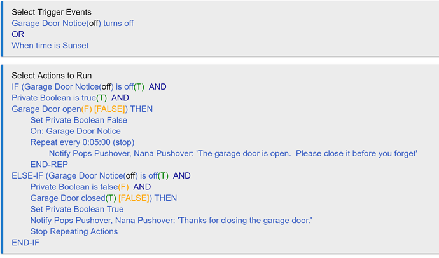439x258 pixels.
Task: Click 'Garage Door closed(T) [FALSE]) THEN' line
Action: 104,198
